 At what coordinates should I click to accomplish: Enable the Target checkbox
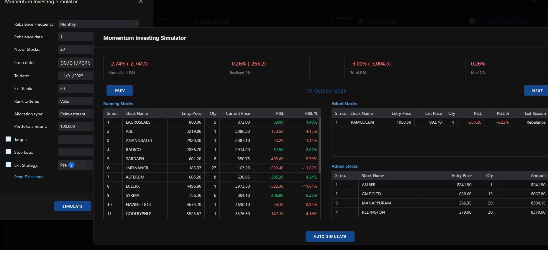pyautogui.click(x=9, y=139)
